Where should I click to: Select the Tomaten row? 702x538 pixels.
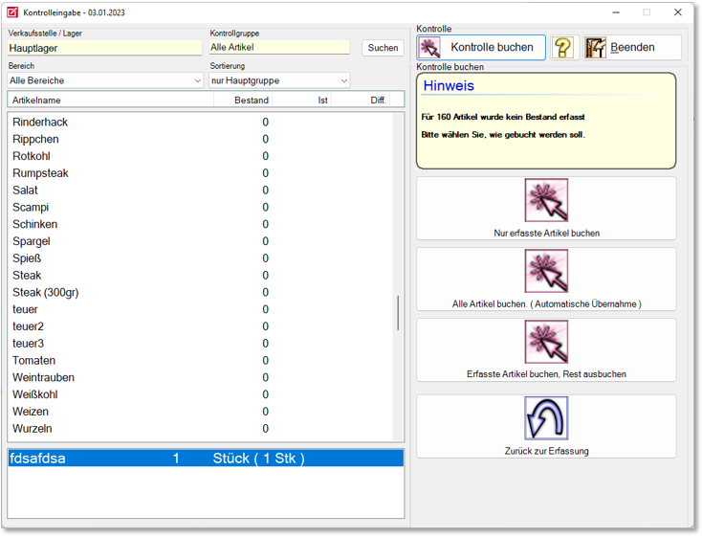[x=200, y=360]
